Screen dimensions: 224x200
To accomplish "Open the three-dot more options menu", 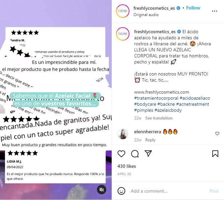I will tap(214, 11).
